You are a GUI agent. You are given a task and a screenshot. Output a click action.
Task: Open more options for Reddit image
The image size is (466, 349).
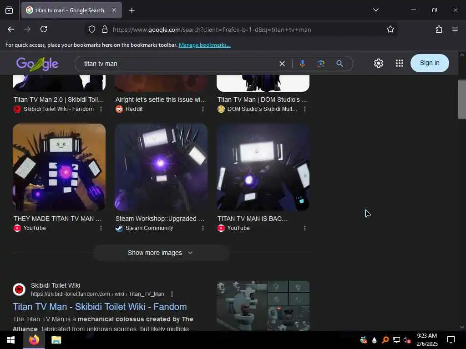pyautogui.click(x=203, y=109)
